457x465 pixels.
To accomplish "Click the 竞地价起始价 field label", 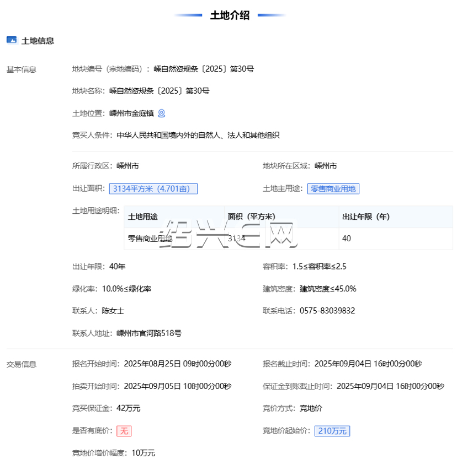I will (x=286, y=431).
